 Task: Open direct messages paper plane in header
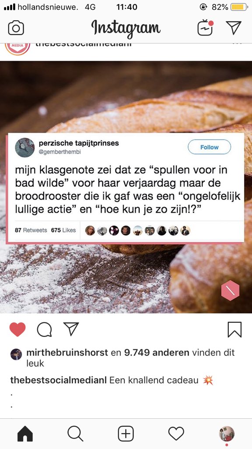(x=234, y=28)
